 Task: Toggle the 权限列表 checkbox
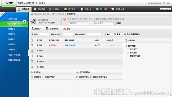pos(126,41)
